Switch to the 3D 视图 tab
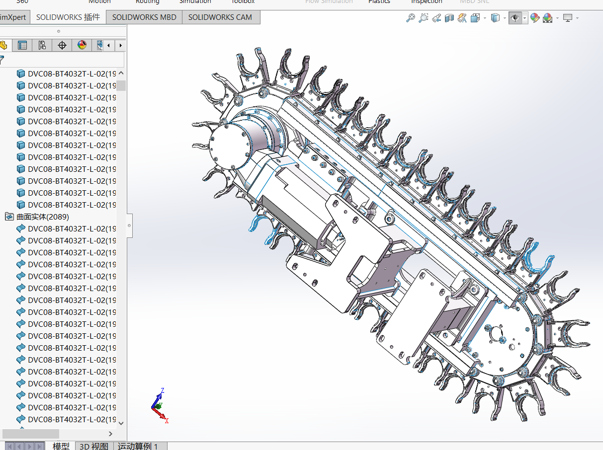 [x=94, y=446]
